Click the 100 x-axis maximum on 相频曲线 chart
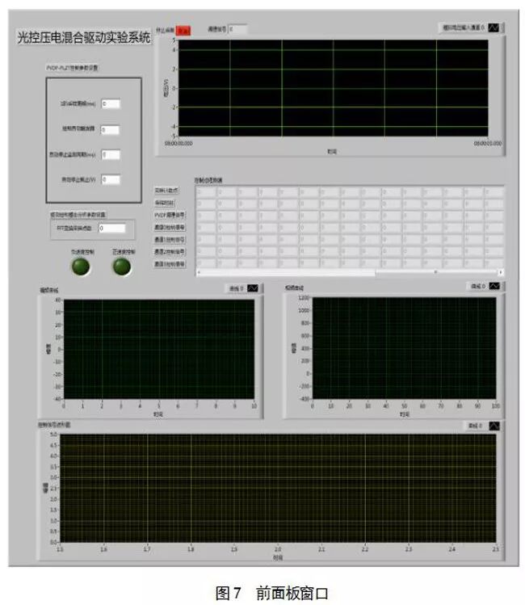The image size is (525, 605). point(496,406)
